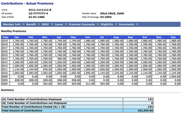Screen dimensions: 182x115
Task: Click the Date of Coverage 03-2004
Action: coord(106,17)
